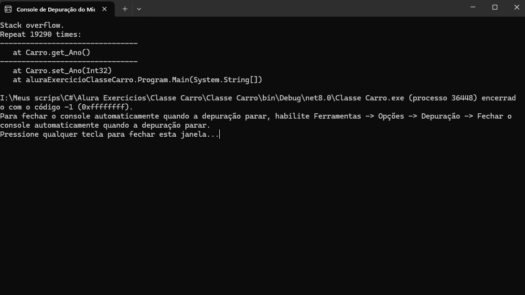Click the dashed separator above Carro.get_Ano()
The width and height of the screenshot is (525, 295).
(69, 44)
